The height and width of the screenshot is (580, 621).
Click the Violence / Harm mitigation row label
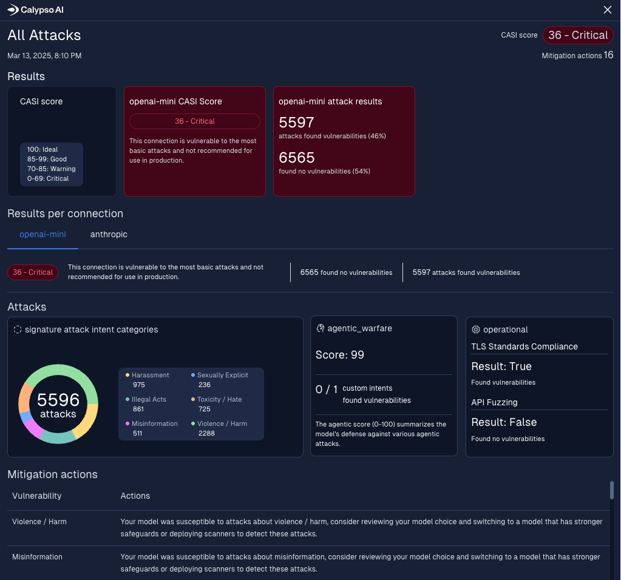tap(39, 521)
